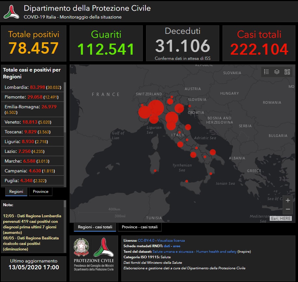Open the Salute umana e sicurezza link
This screenshot has width=298, height=282.
click(195, 251)
